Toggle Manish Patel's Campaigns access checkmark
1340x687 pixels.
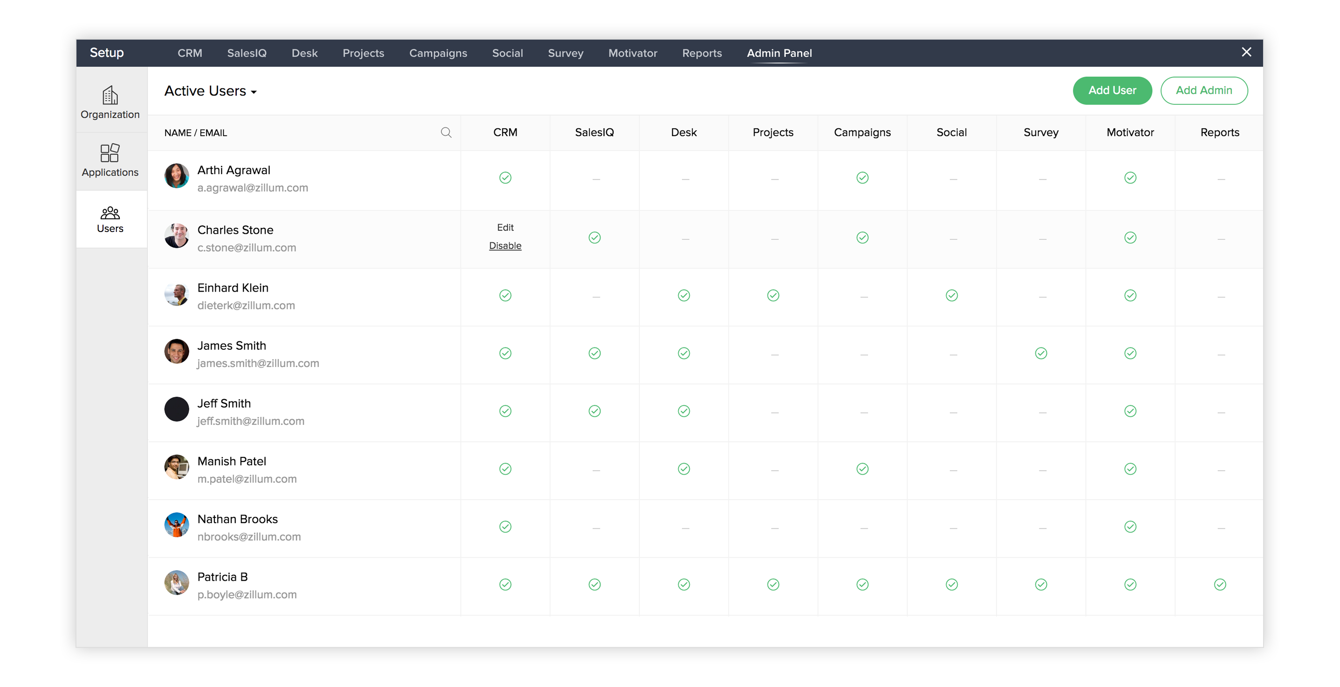(862, 469)
